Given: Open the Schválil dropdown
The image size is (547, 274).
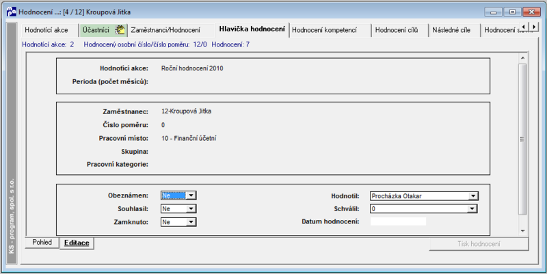Looking at the screenshot, I should pos(472,209).
